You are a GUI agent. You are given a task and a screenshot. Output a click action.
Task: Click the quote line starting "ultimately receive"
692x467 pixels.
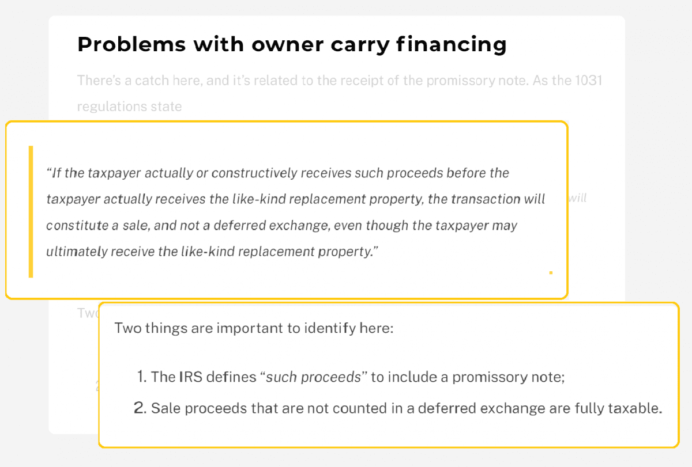coord(212,252)
